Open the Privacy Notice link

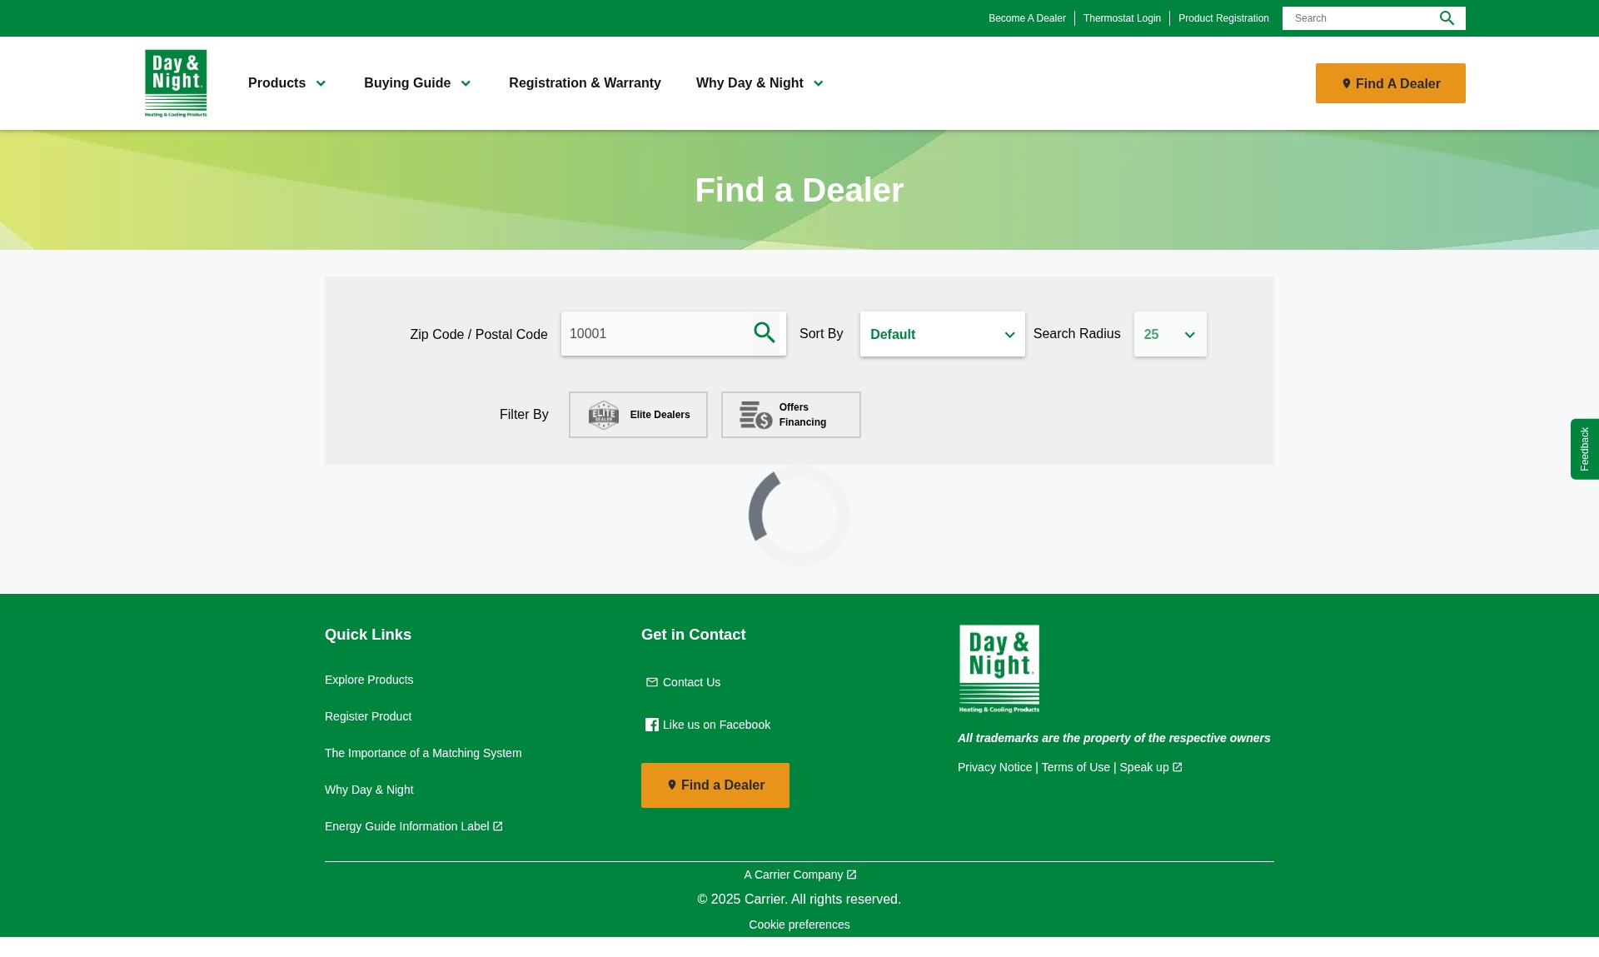click(x=994, y=767)
